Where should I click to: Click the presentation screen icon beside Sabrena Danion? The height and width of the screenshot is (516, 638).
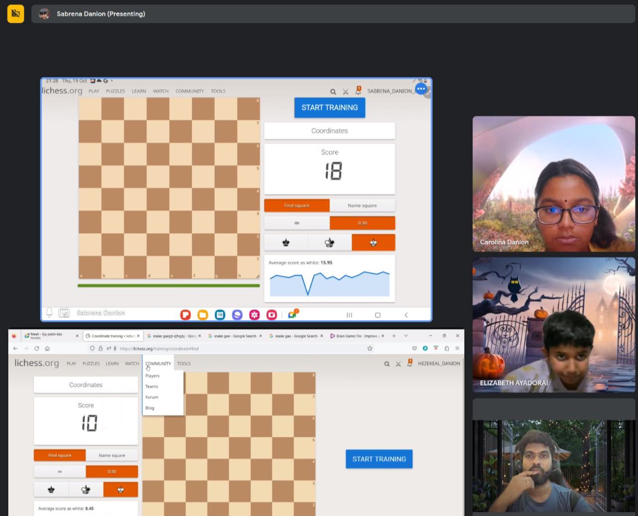click(x=64, y=313)
